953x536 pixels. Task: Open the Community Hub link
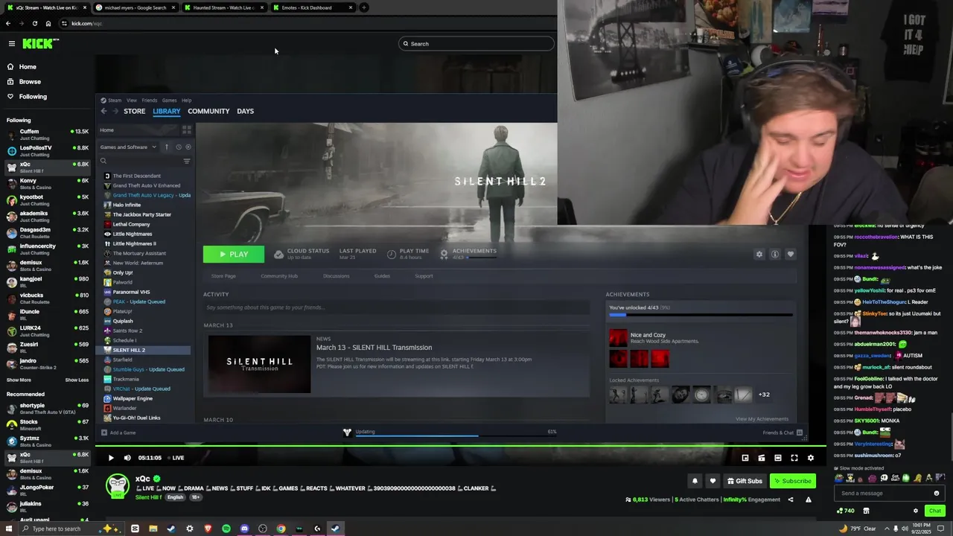tap(279, 276)
